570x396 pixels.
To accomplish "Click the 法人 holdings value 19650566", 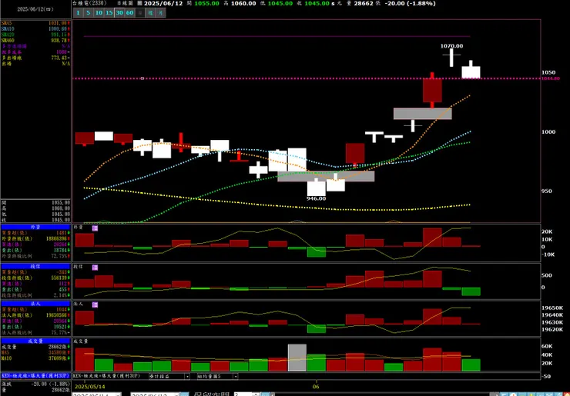I will pyautogui.click(x=58, y=315).
